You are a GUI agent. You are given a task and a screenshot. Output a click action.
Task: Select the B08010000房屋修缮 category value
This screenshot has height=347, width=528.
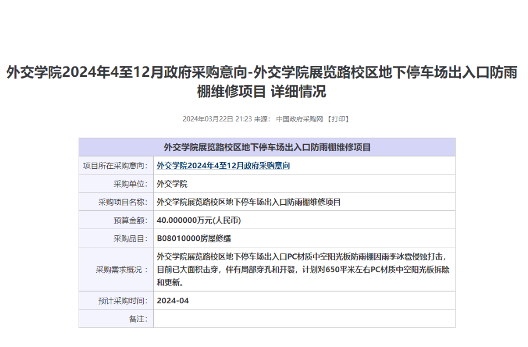tap(194, 239)
